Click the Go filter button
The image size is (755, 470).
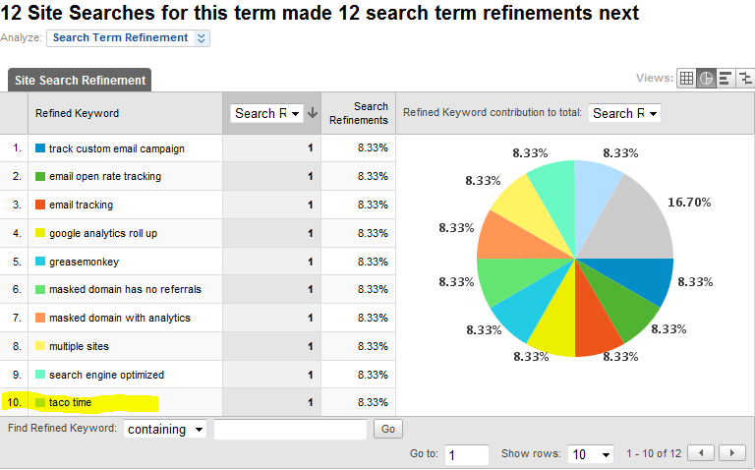point(388,429)
